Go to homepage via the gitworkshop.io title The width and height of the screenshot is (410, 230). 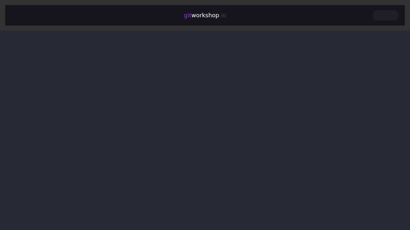(205, 15)
